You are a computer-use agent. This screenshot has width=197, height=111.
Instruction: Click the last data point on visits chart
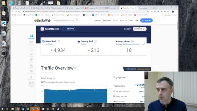tap(107, 89)
